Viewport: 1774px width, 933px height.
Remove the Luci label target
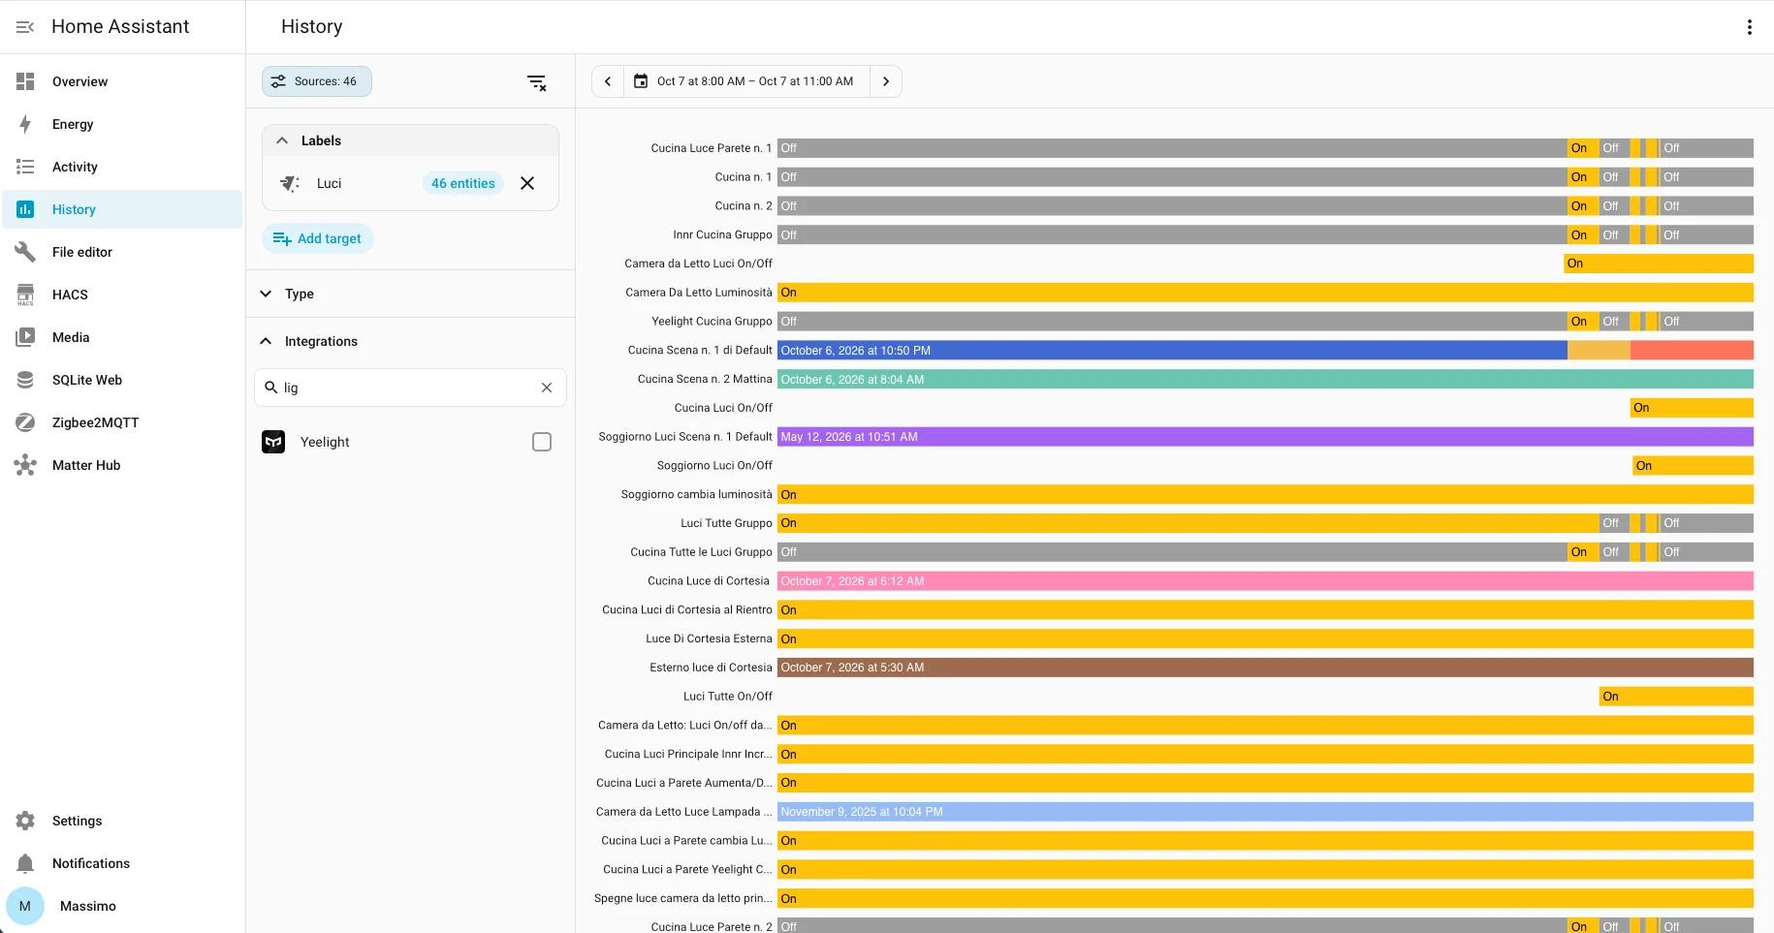527,183
